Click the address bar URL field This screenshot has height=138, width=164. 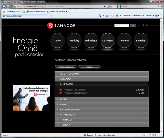tap(59, 7)
